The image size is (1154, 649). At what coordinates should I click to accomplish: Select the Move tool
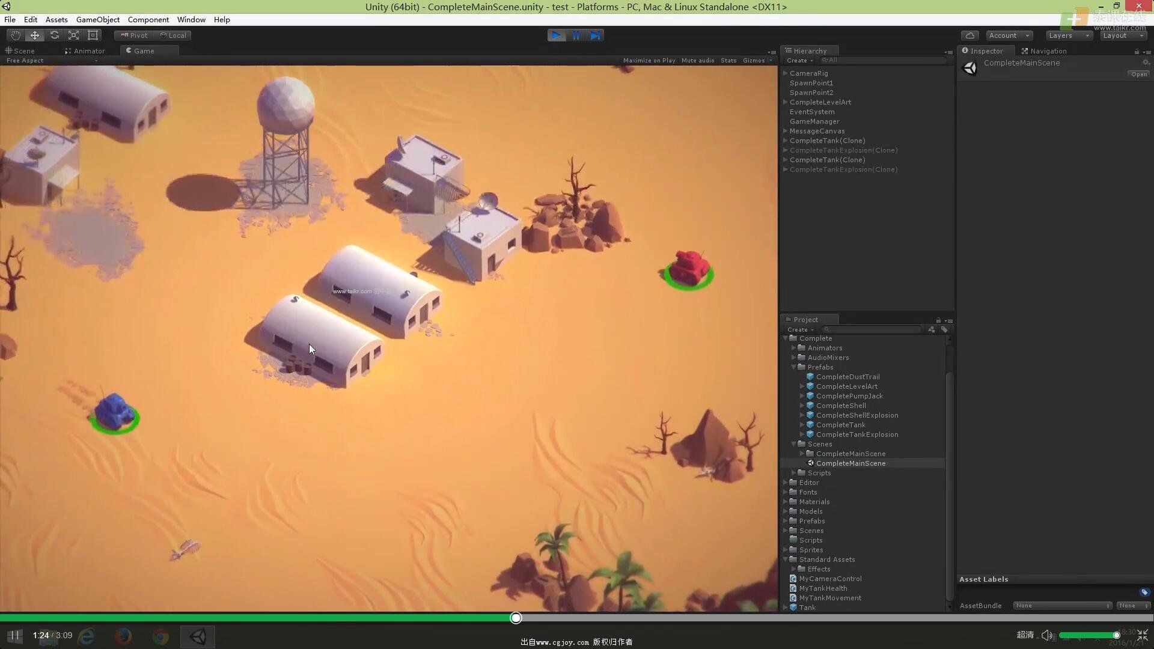(x=35, y=35)
